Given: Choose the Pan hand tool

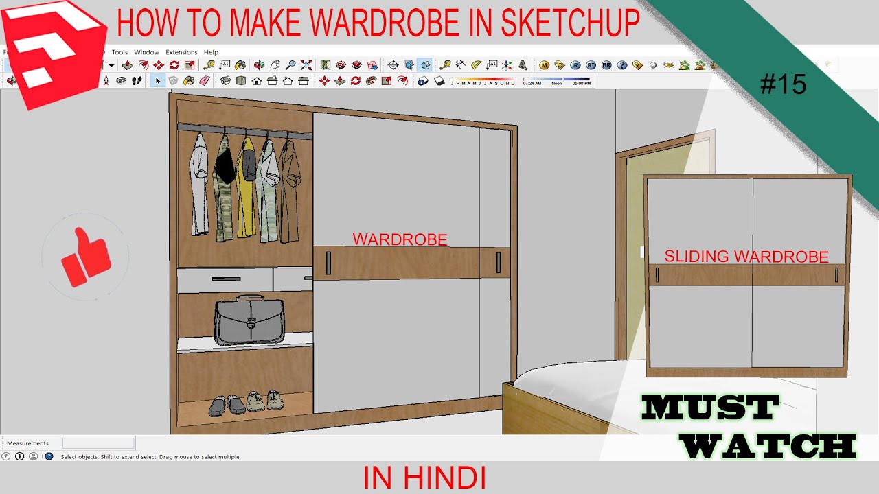Looking at the screenshot, I should point(275,65).
